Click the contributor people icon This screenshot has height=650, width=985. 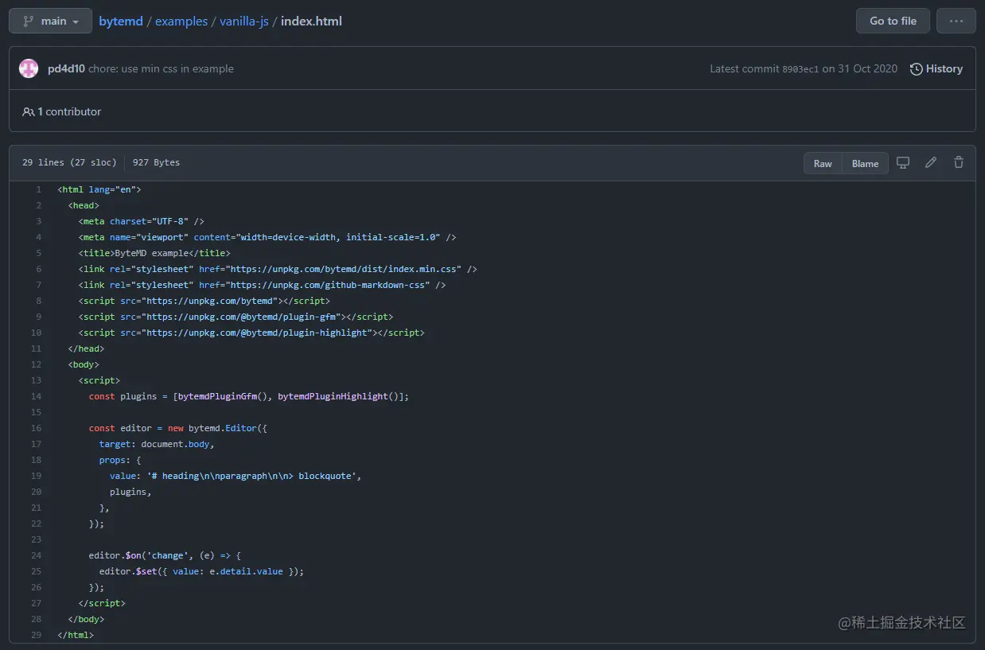pyautogui.click(x=28, y=112)
